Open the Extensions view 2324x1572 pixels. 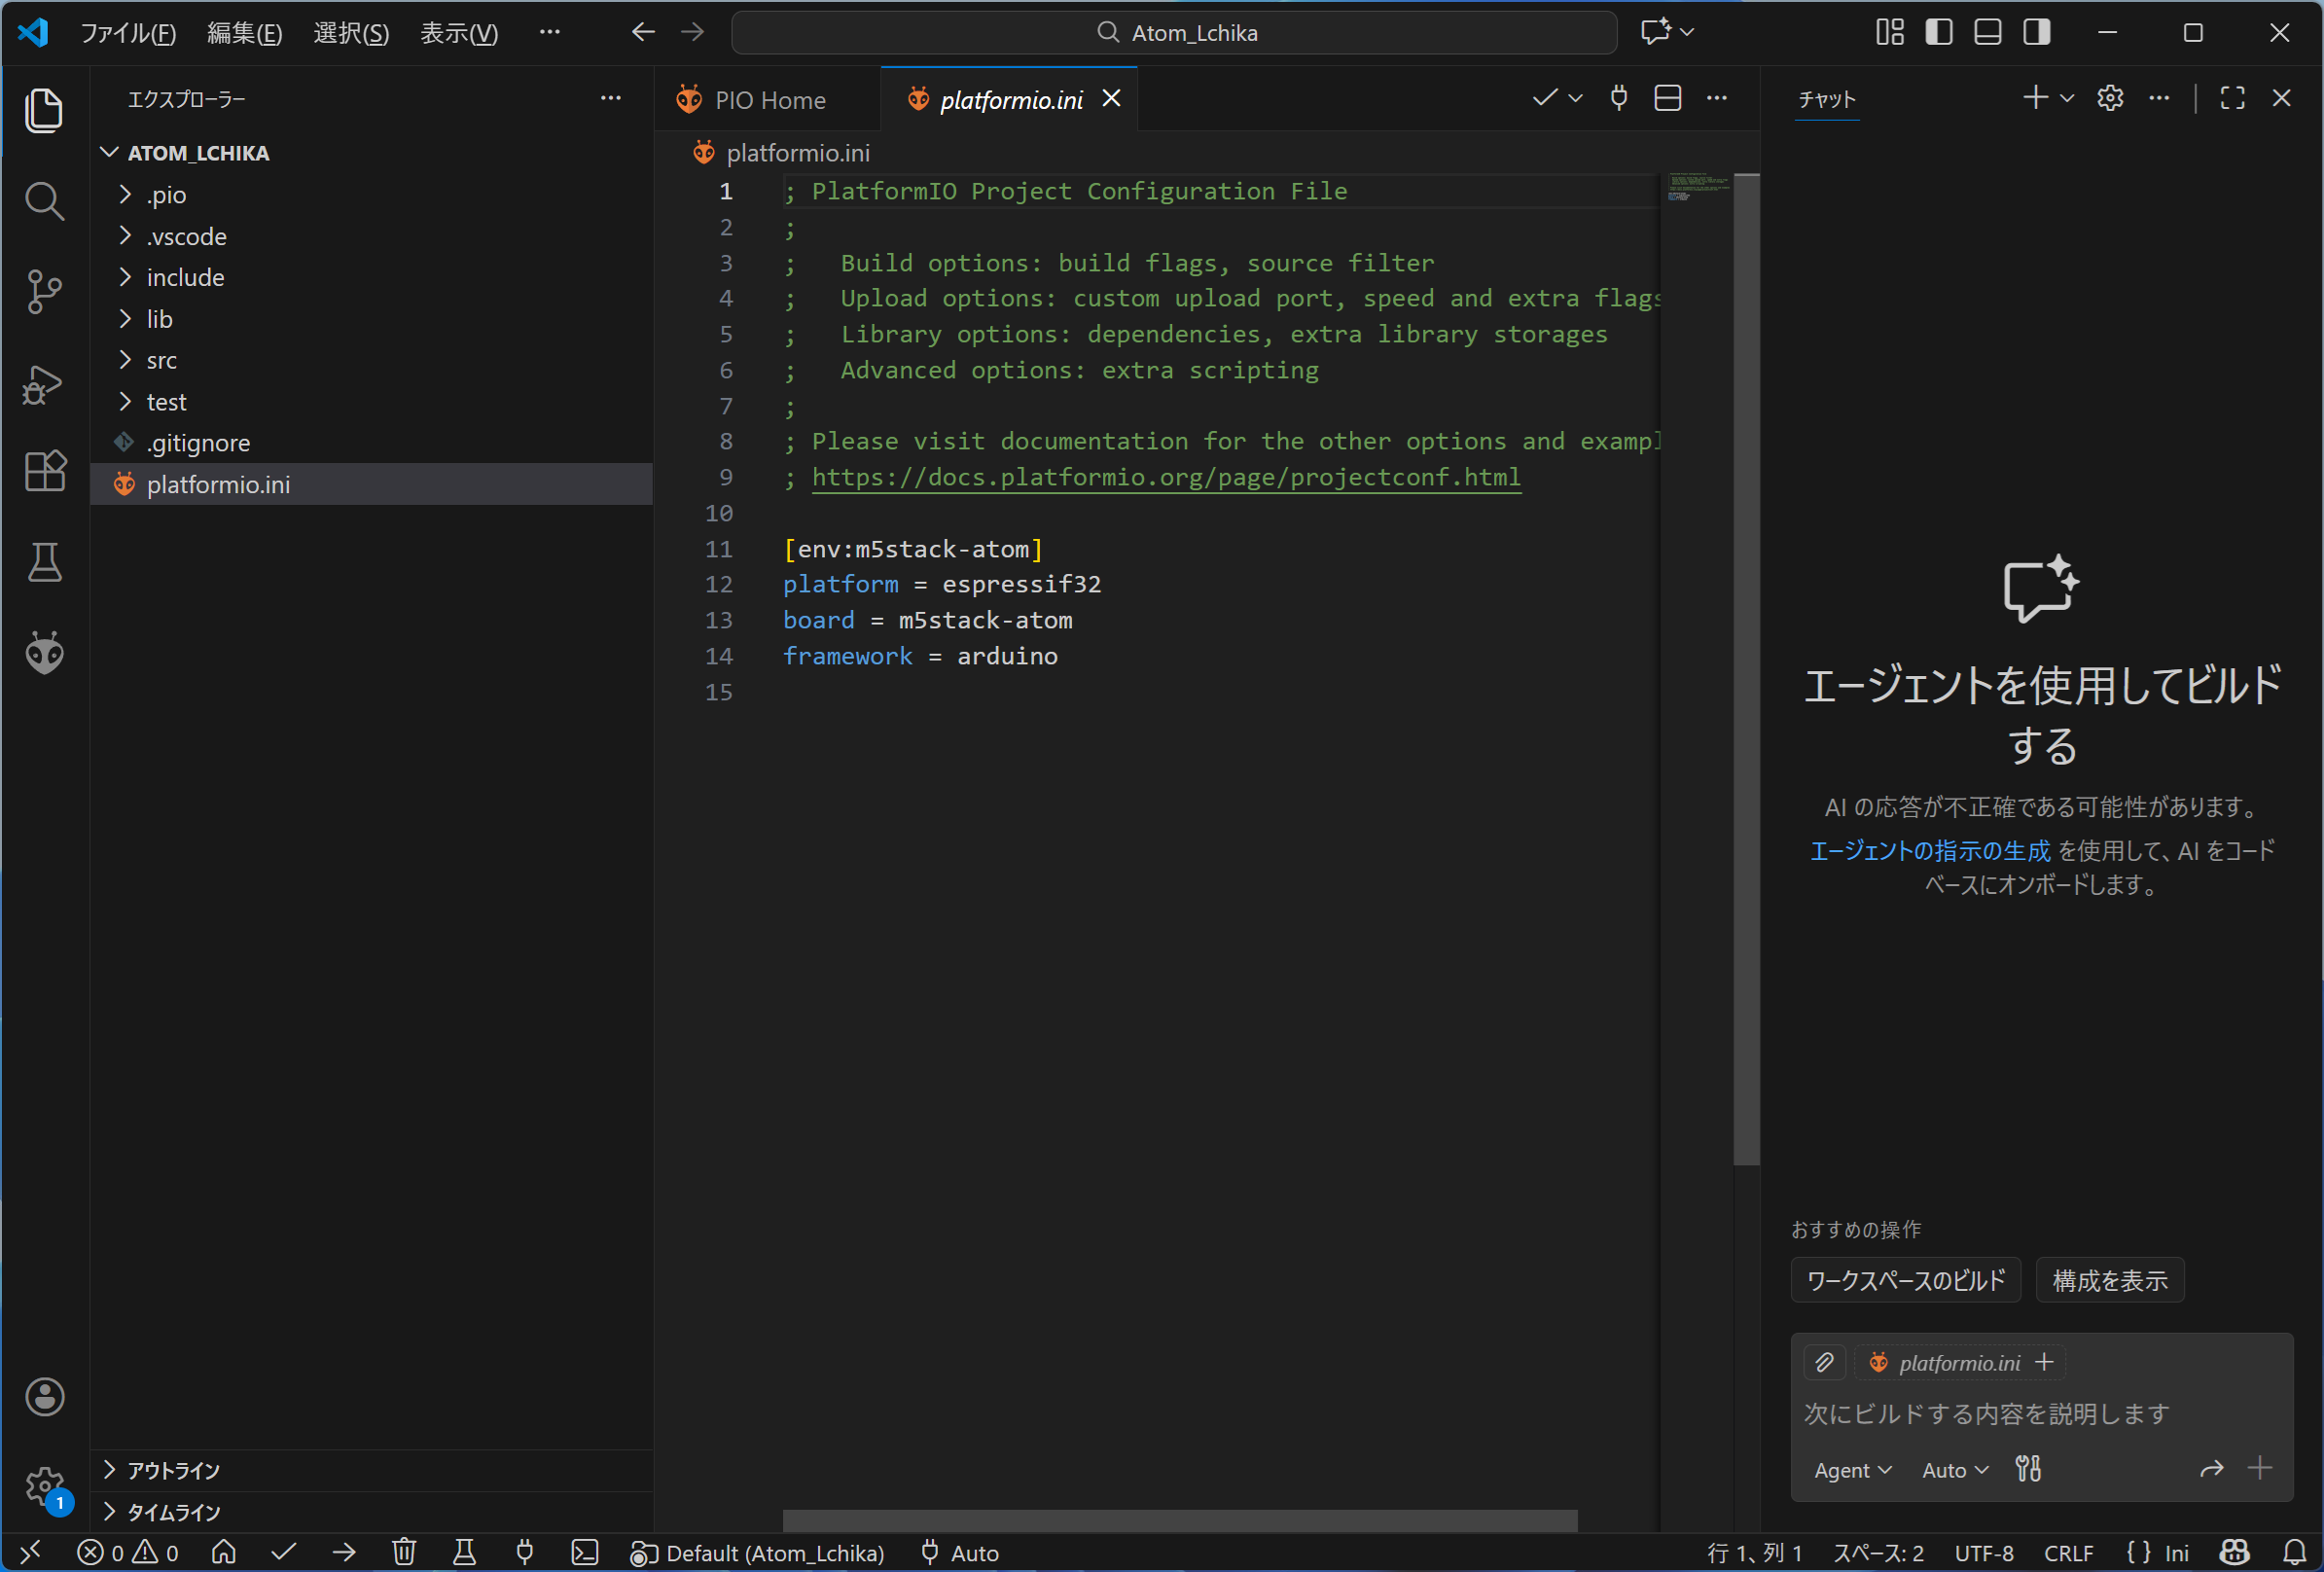[44, 470]
